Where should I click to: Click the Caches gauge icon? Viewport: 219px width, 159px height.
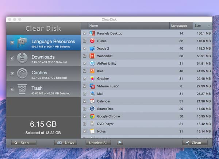[22, 74]
